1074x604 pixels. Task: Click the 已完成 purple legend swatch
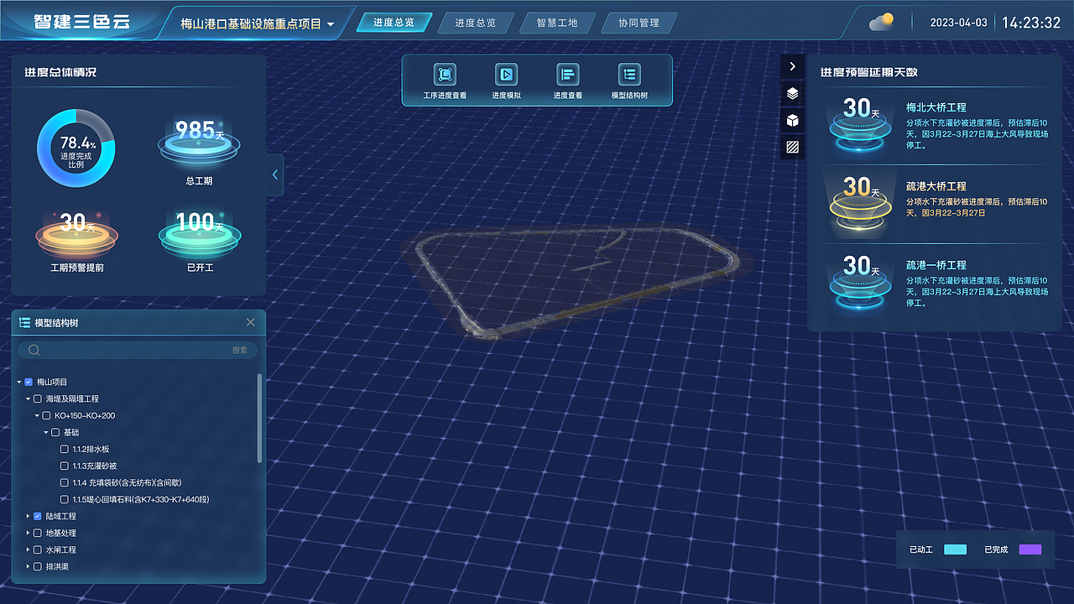(1030, 549)
